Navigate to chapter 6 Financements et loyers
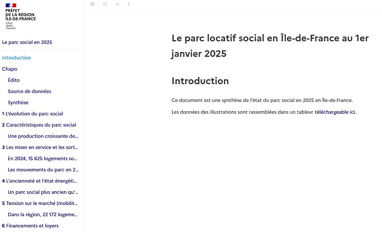 (30, 226)
